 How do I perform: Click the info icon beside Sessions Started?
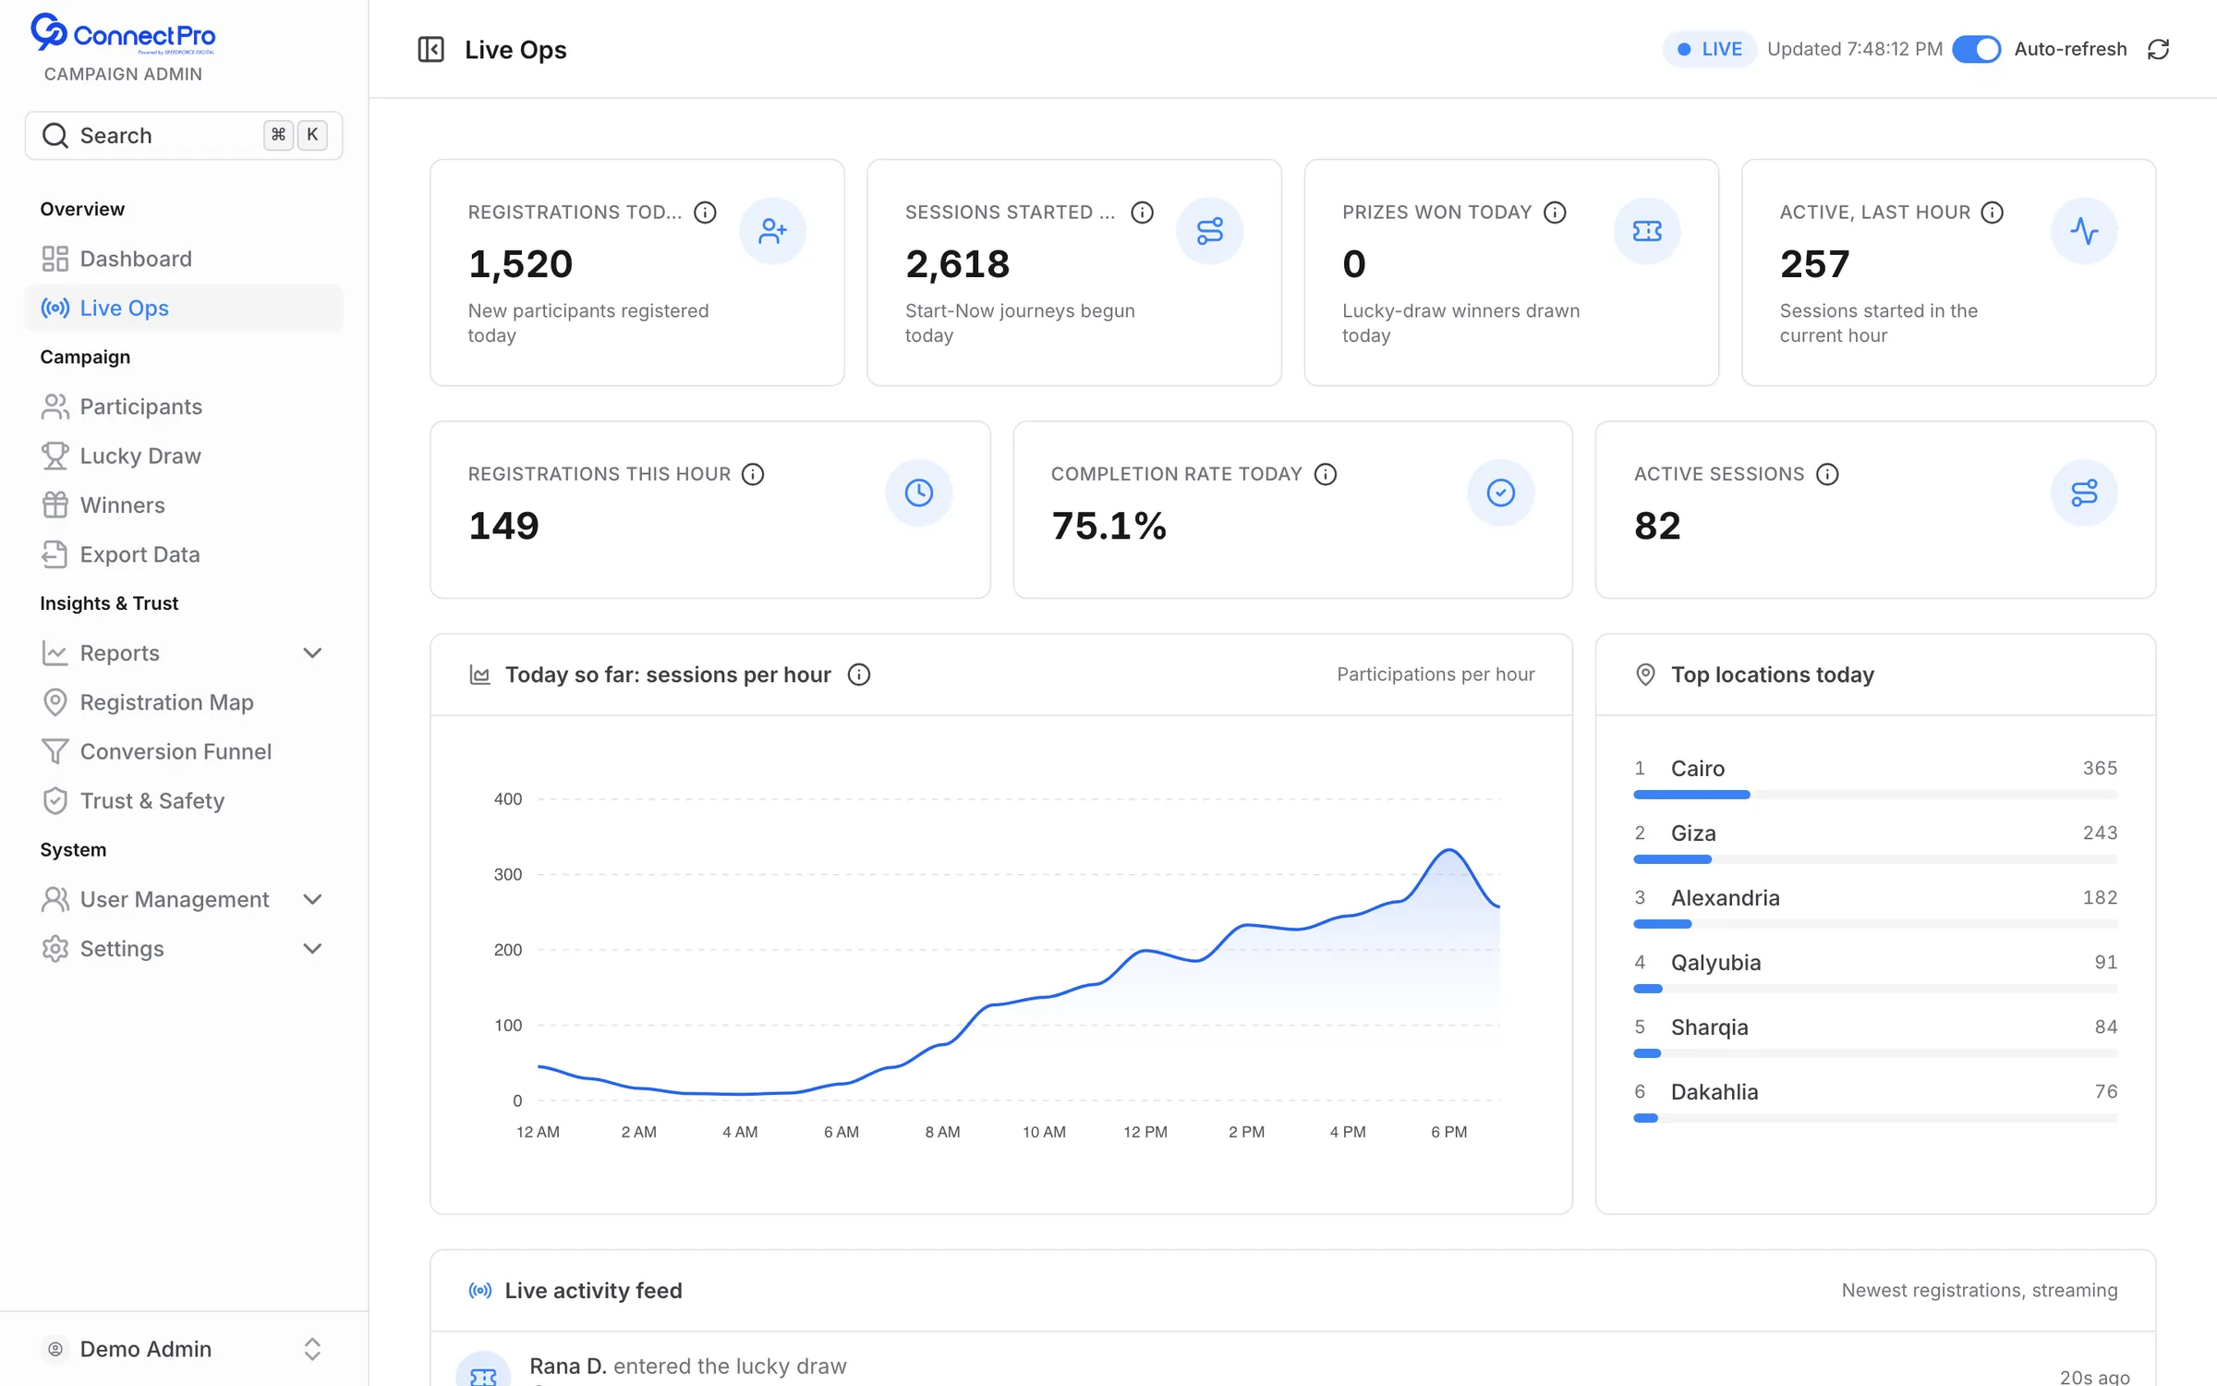point(1143,213)
